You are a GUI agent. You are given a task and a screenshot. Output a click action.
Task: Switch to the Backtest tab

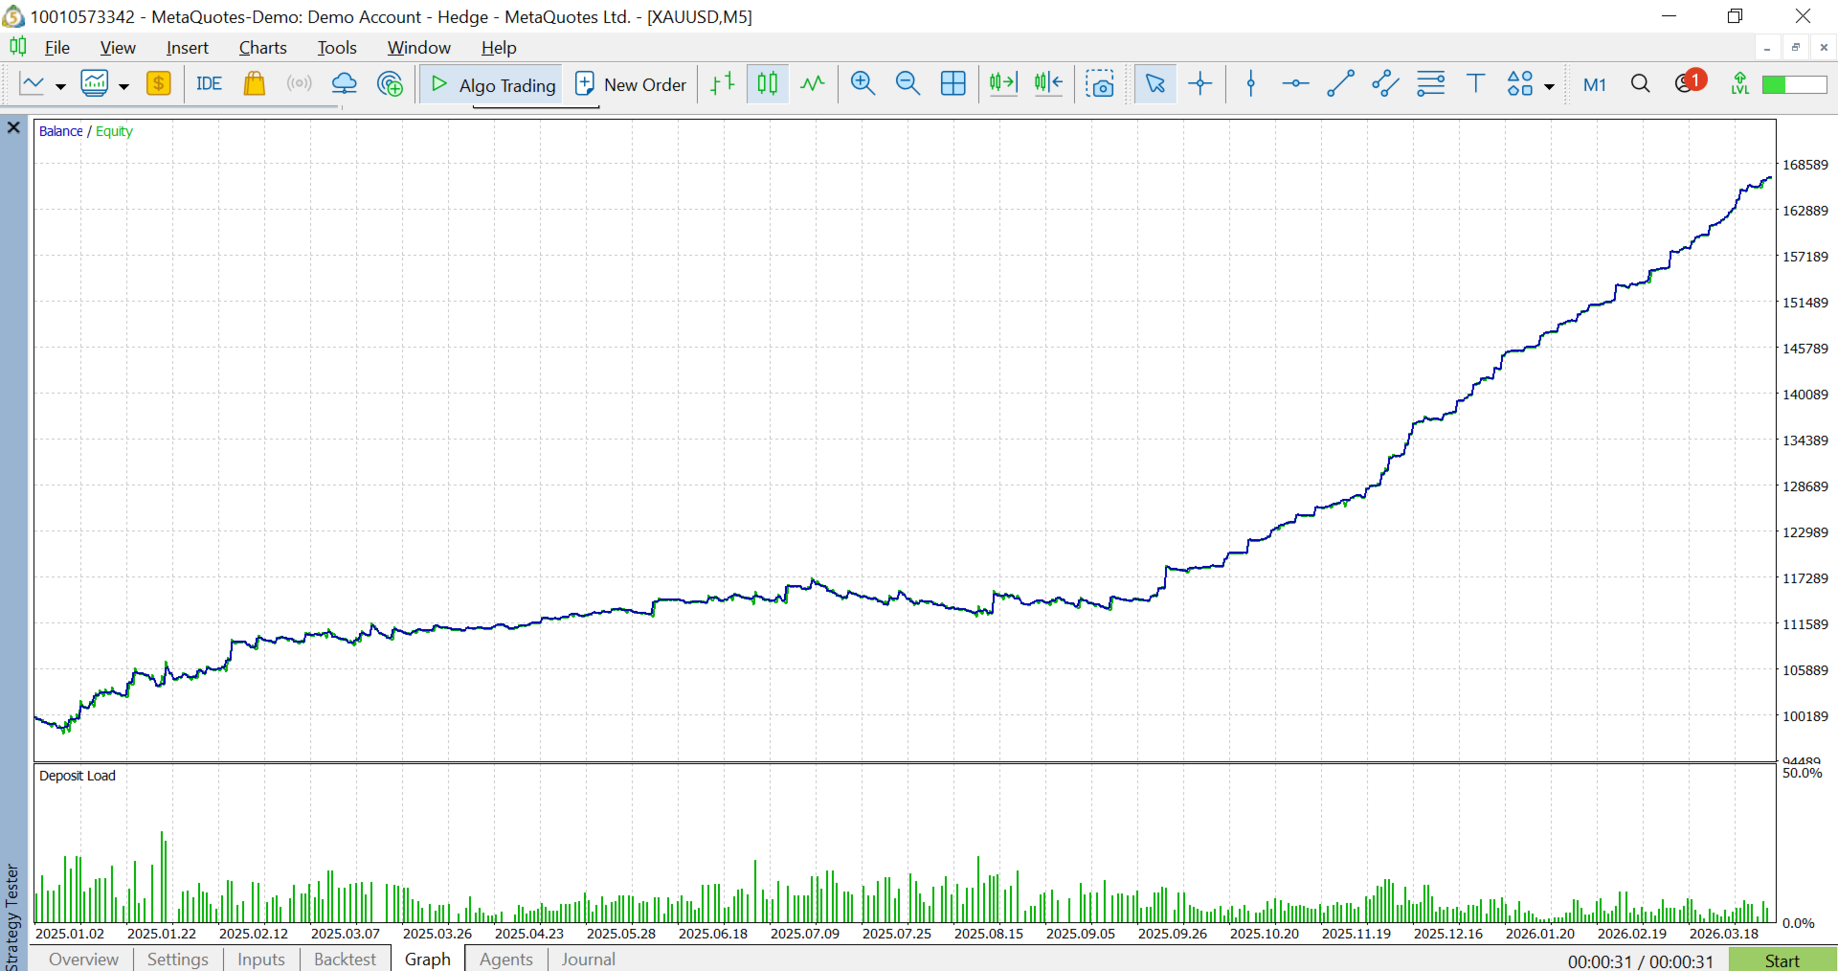[345, 960]
